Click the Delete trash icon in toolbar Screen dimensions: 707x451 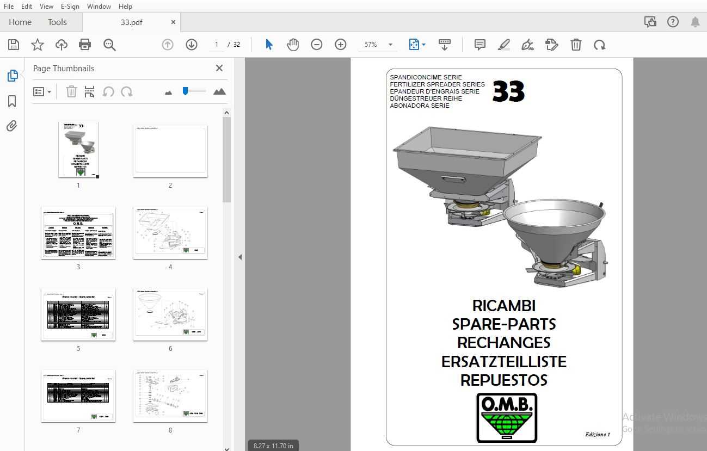tap(576, 45)
